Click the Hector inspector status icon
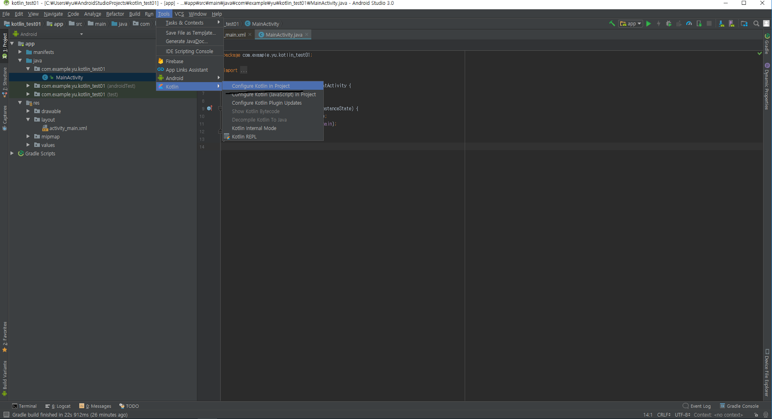 [x=766, y=415]
